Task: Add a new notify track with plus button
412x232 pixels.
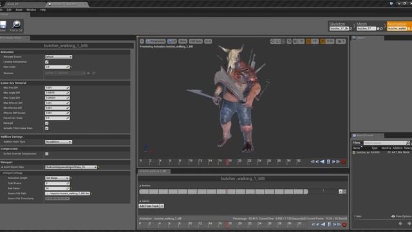Action: point(341,191)
